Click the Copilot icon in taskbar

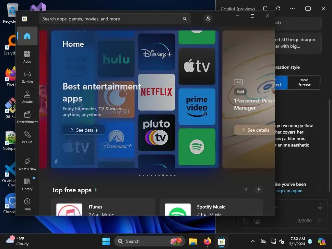322,241
